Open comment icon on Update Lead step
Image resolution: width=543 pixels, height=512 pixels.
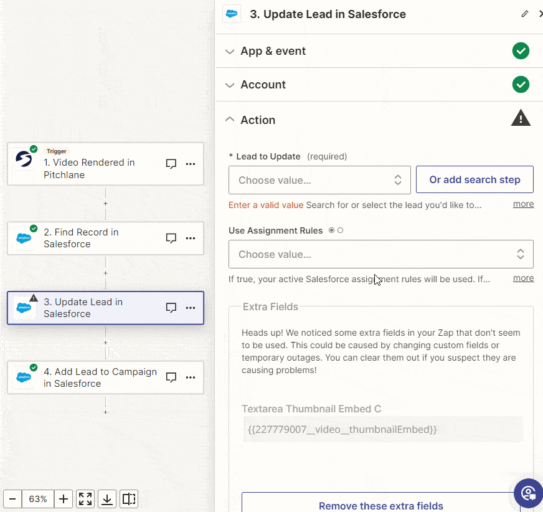point(171,308)
